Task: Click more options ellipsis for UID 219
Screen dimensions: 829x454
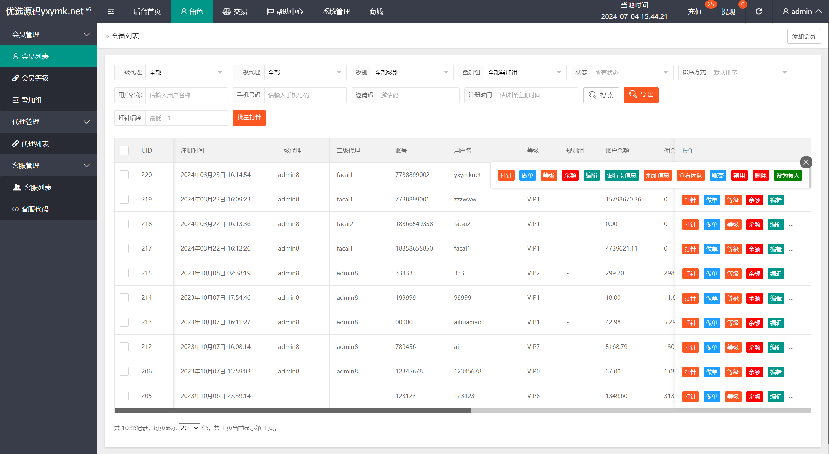Action: coord(791,200)
